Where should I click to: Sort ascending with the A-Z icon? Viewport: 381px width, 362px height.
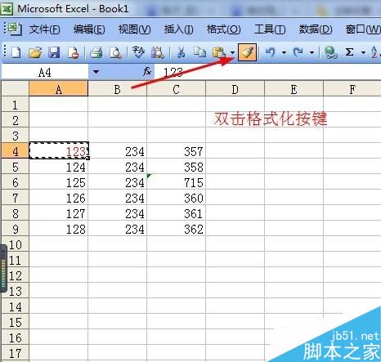375,51
